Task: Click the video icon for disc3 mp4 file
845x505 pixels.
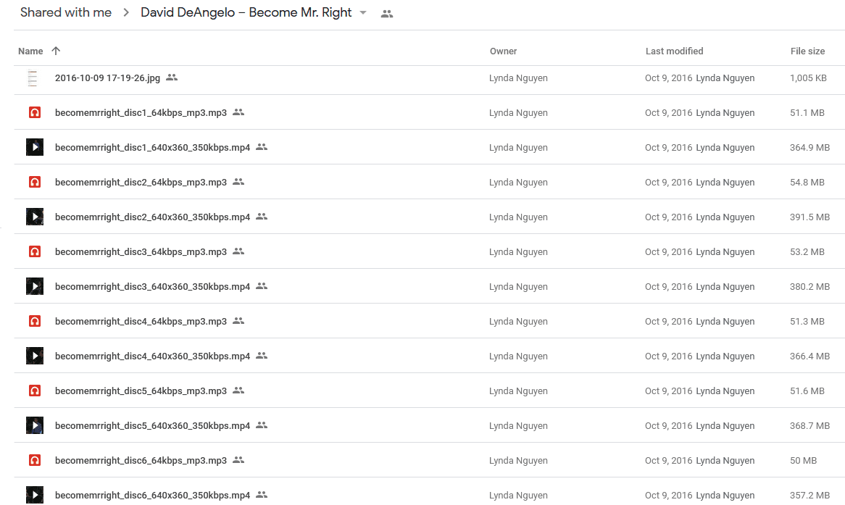Action: click(x=35, y=286)
